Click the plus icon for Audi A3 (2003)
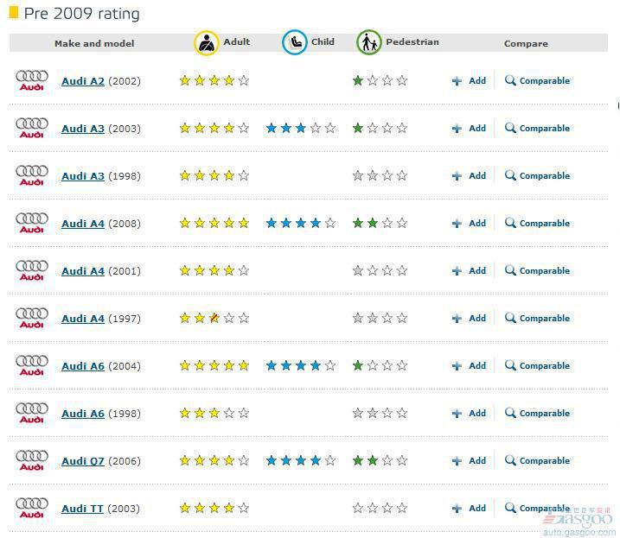Screen dimensions: 620x538 pyautogui.click(x=457, y=129)
